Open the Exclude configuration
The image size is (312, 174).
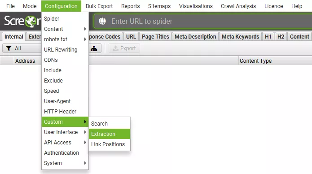pyautogui.click(x=65, y=81)
